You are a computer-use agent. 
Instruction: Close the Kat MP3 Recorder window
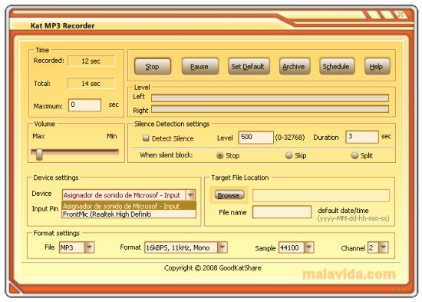(401, 15)
